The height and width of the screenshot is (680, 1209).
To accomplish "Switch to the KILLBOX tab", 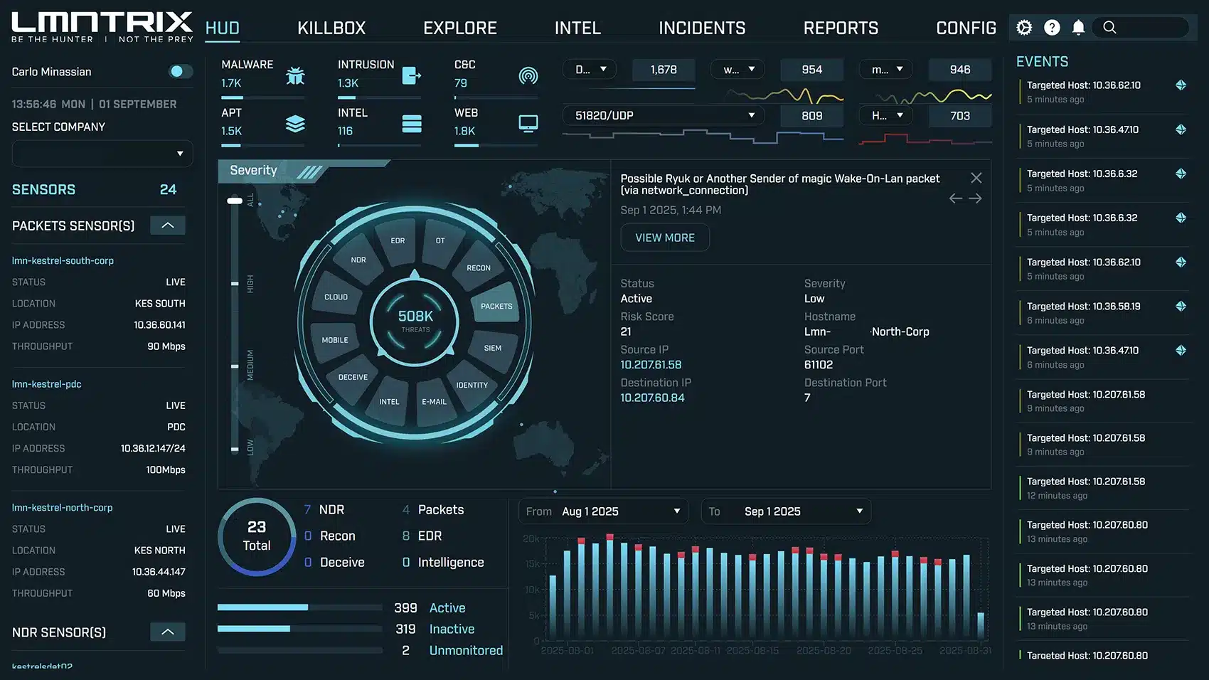I will (331, 28).
